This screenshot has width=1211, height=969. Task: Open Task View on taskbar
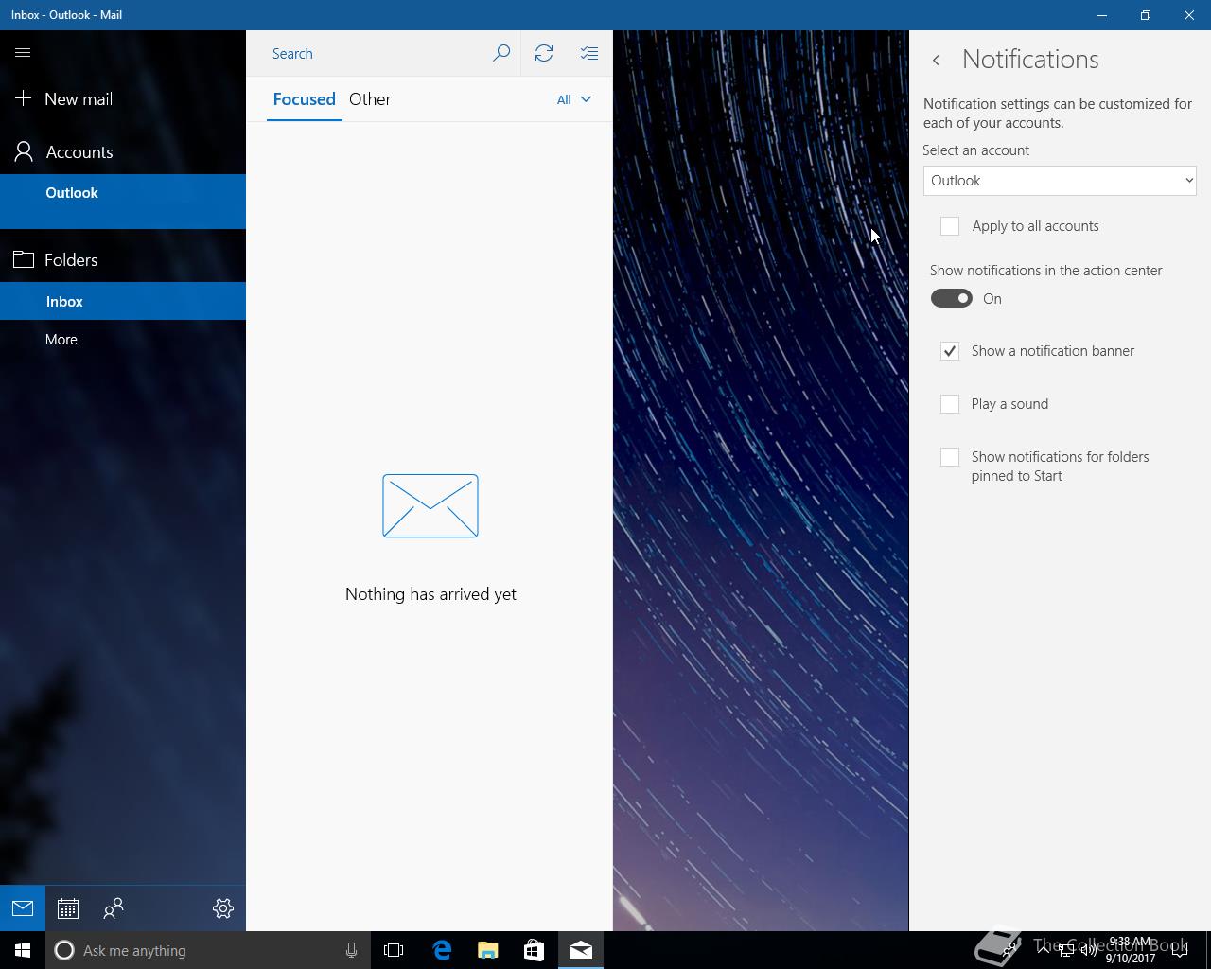[394, 950]
